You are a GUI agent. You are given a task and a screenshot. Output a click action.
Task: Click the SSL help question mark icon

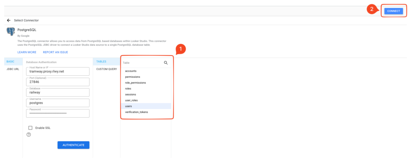[x=28, y=135]
